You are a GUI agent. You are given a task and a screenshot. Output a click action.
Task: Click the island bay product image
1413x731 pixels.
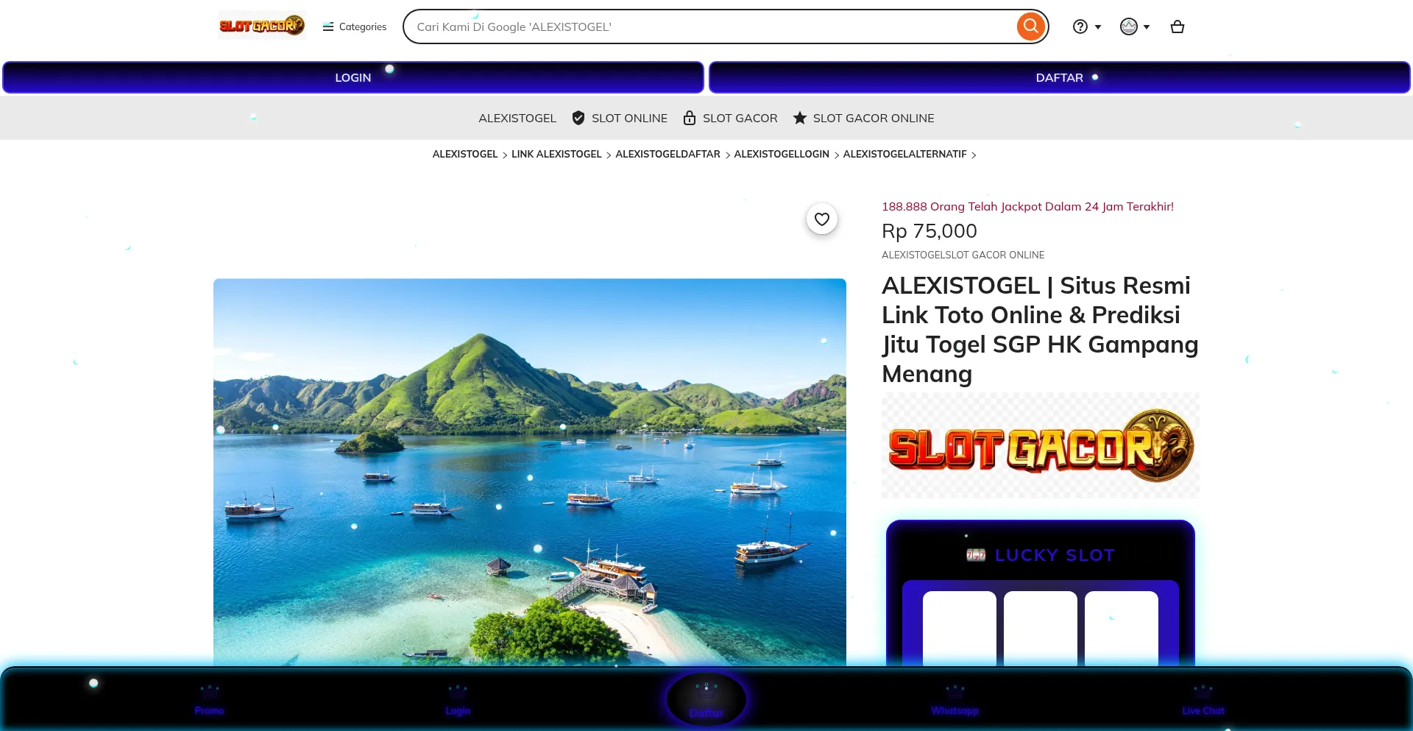[x=530, y=472]
